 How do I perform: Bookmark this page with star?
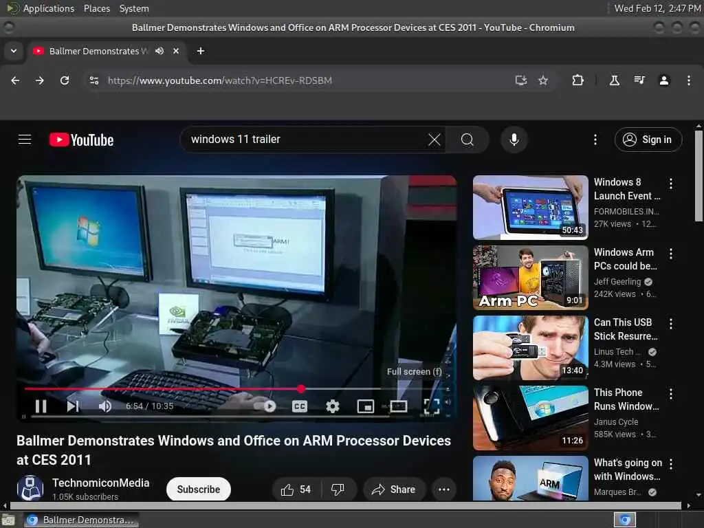pos(543,80)
